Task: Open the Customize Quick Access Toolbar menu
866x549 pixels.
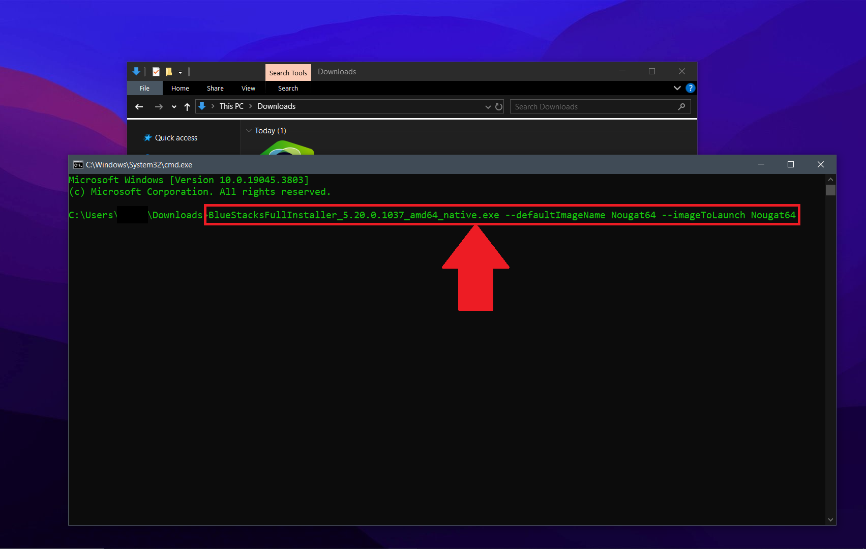Action: click(x=180, y=71)
